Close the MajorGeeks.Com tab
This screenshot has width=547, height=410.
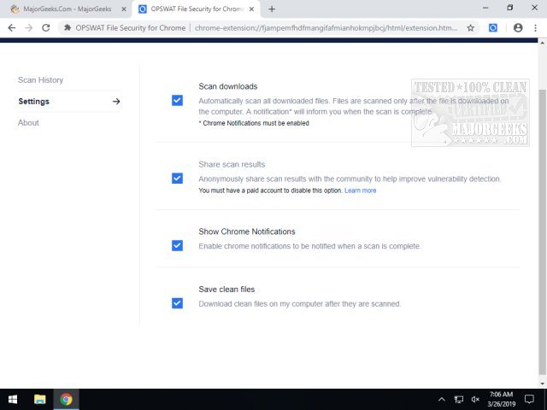click(123, 9)
